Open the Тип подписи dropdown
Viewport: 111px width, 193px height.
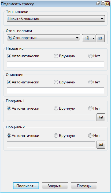[x=56, y=19]
